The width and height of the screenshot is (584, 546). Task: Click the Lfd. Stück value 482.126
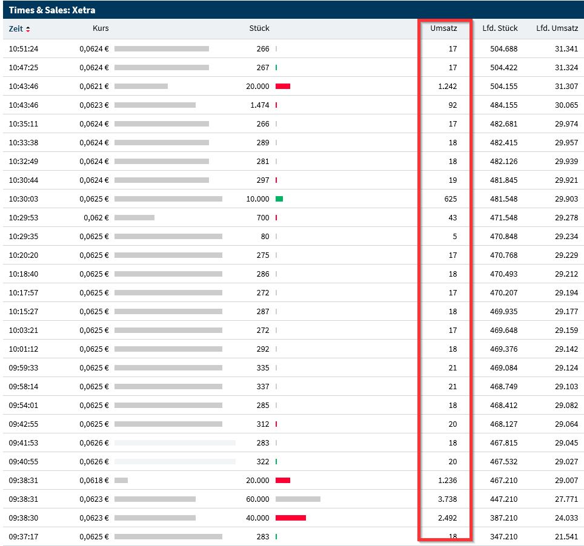click(x=503, y=162)
